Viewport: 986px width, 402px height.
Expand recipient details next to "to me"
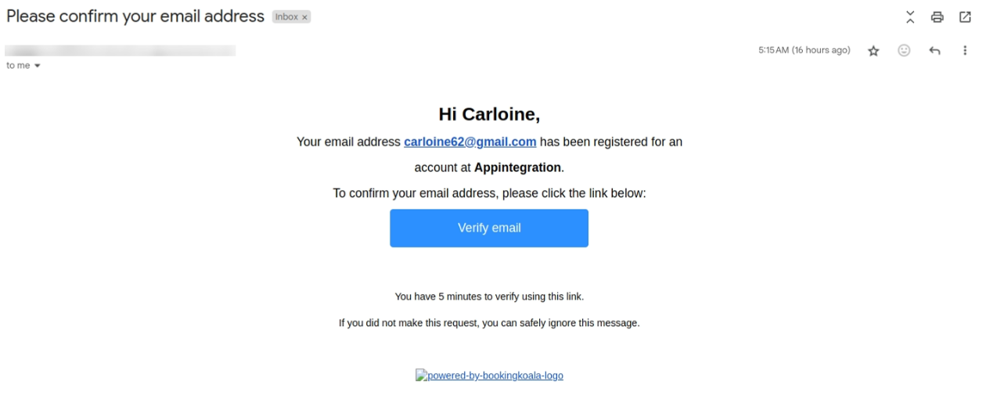(37, 66)
